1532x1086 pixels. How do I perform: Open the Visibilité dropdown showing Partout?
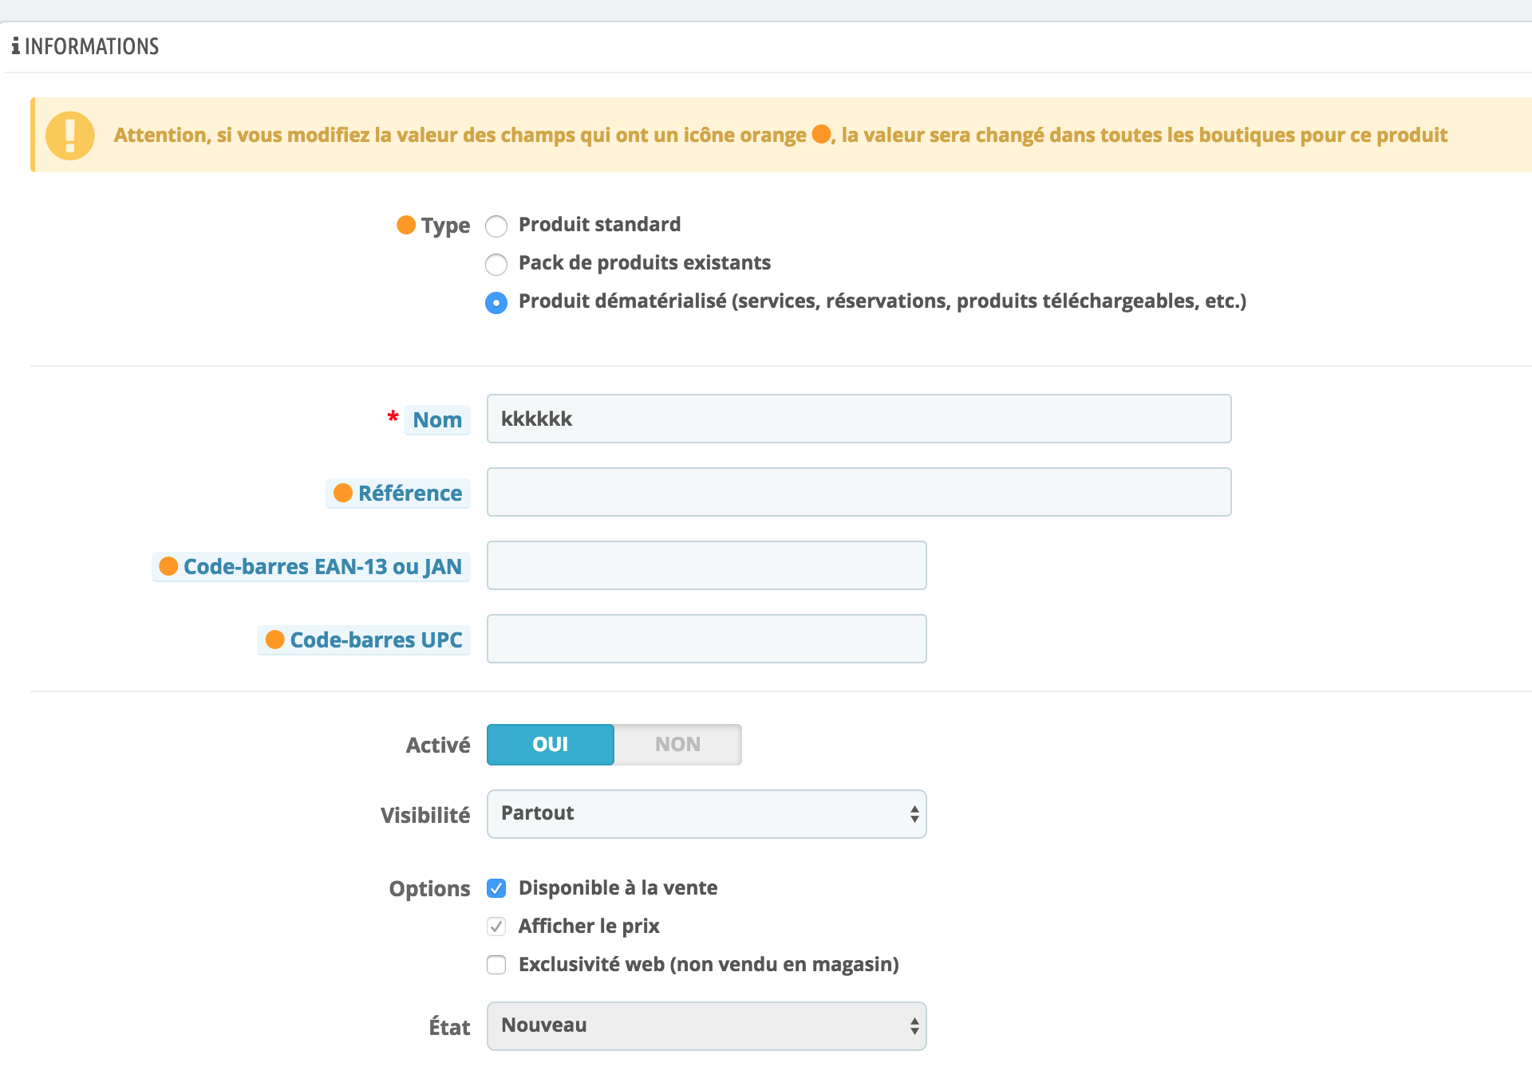coord(706,814)
